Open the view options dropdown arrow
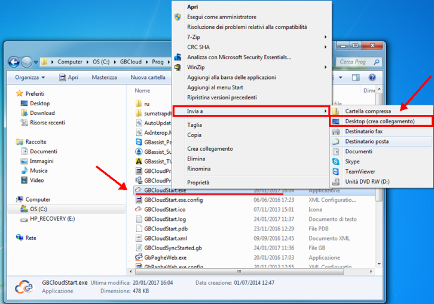Viewport: 434px width, 304px height. click(x=341, y=77)
